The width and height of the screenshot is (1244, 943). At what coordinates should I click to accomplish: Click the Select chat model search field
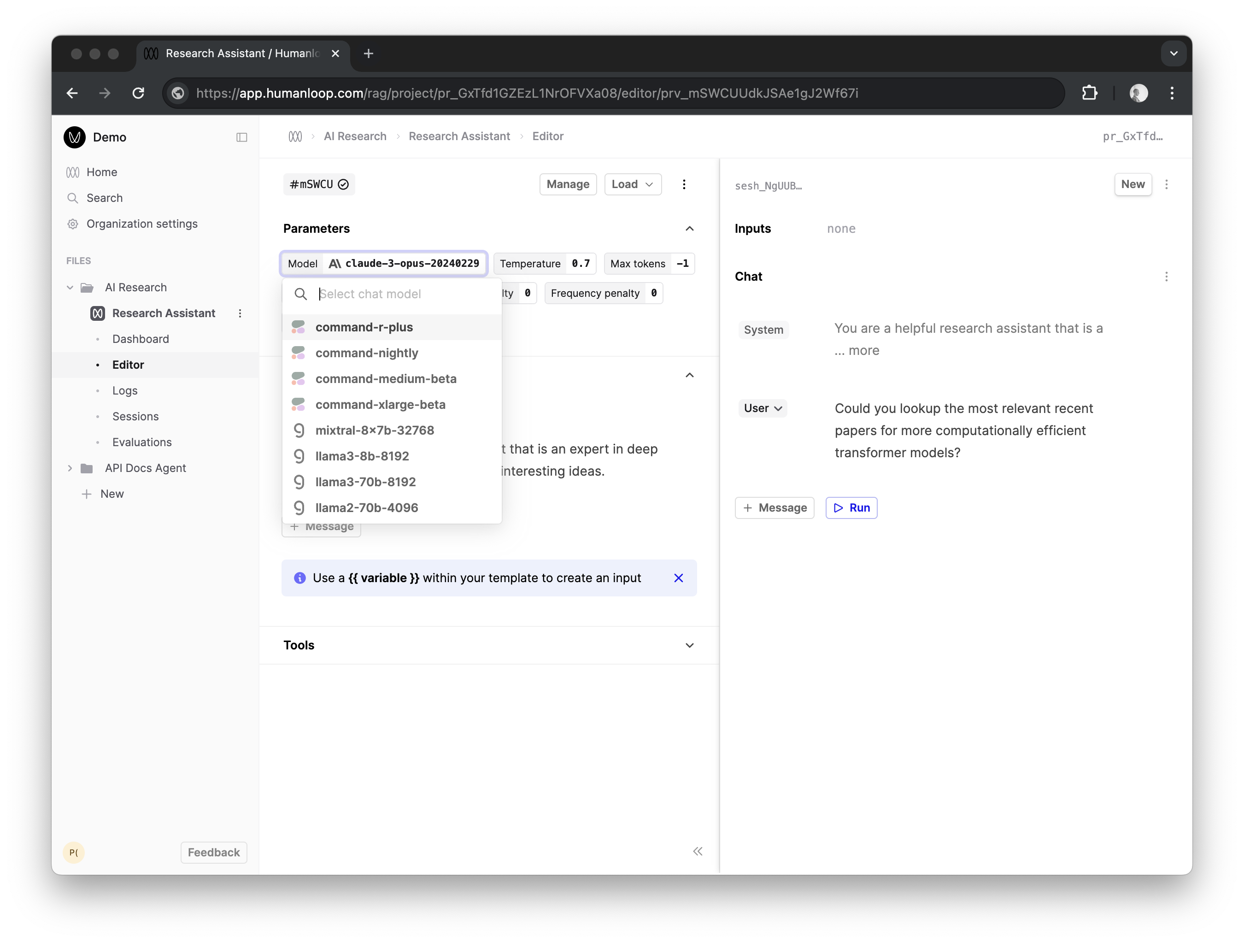pyautogui.click(x=392, y=294)
